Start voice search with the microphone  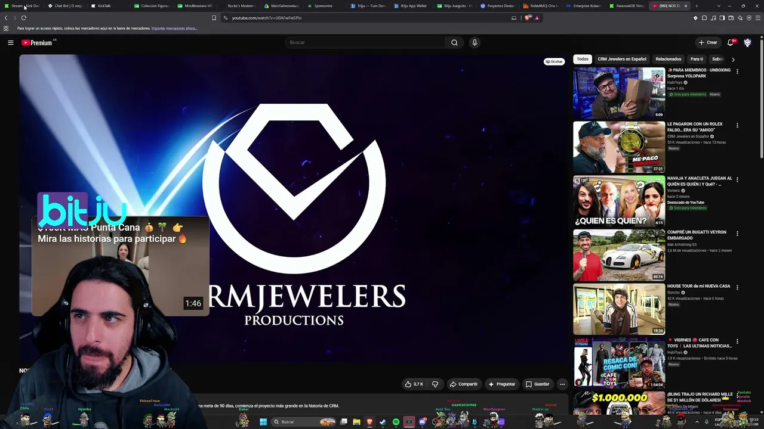tap(475, 42)
